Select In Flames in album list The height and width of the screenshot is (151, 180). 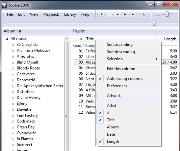coord(25,139)
